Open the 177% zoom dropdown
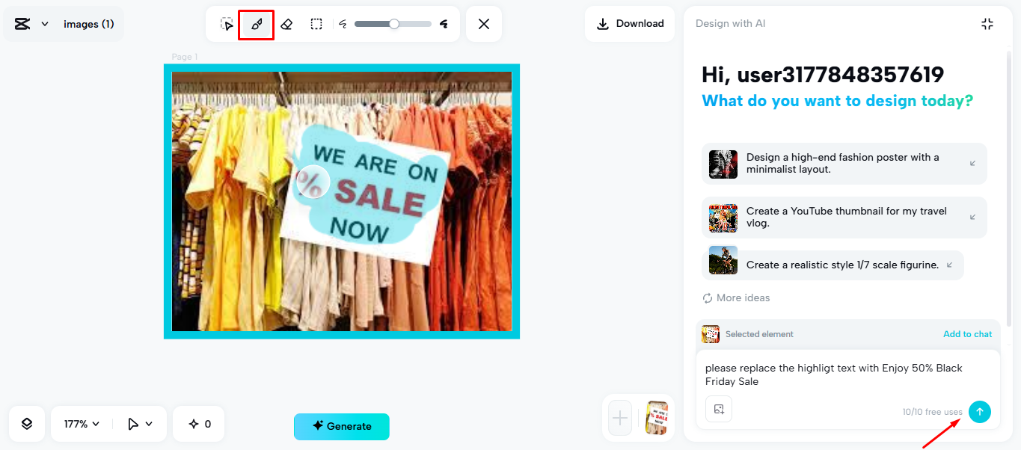The image size is (1021, 450). pyautogui.click(x=82, y=424)
